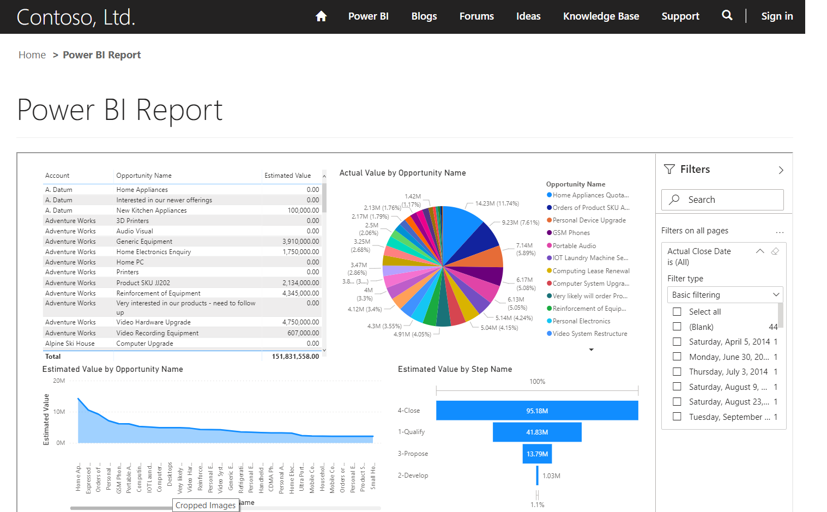Viewport: 827px width, 512px height.
Task: Click the Home breadcrumb link
Action: [32, 55]
